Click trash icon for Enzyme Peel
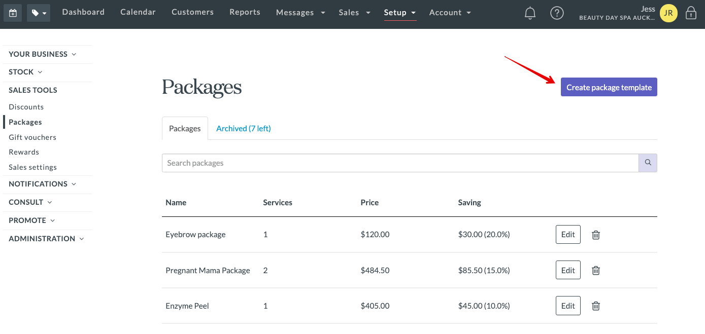 [596, 306]
